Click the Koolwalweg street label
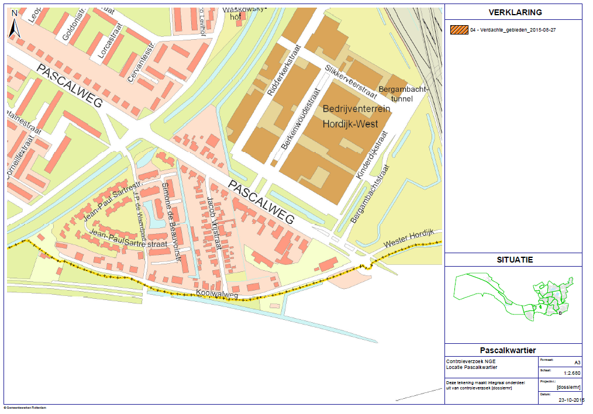 coord(217,294)
